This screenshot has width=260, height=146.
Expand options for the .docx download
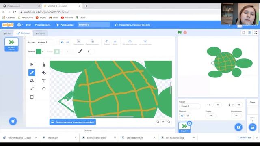click(36, 138)
